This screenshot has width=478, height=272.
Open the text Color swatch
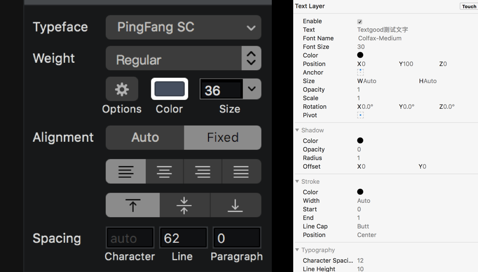(169, 89)
